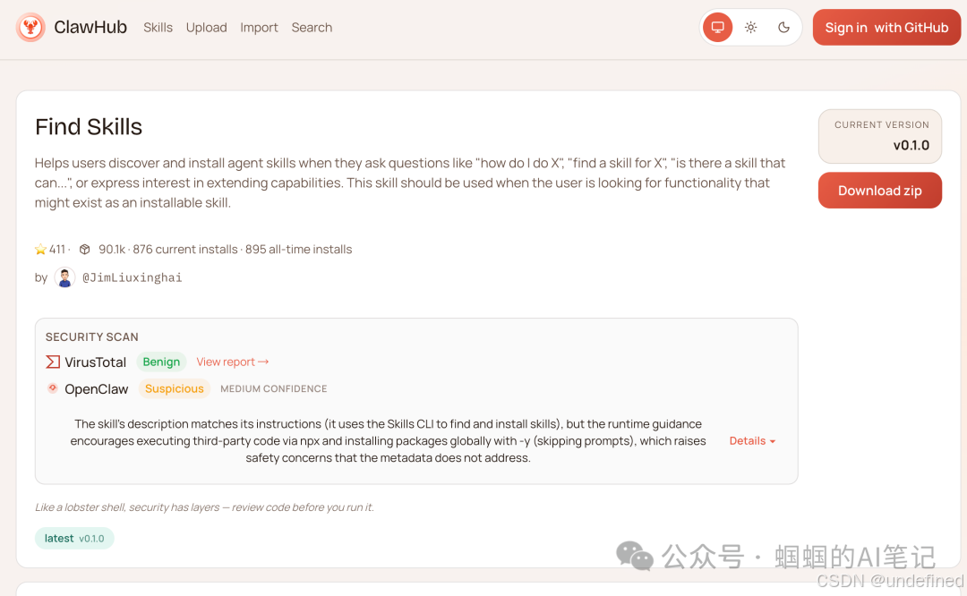The height and width of the screenshot is (596, 967).
Task: Expand the Details dropdown
Action: pyautogui.click(x=752, y=440)
